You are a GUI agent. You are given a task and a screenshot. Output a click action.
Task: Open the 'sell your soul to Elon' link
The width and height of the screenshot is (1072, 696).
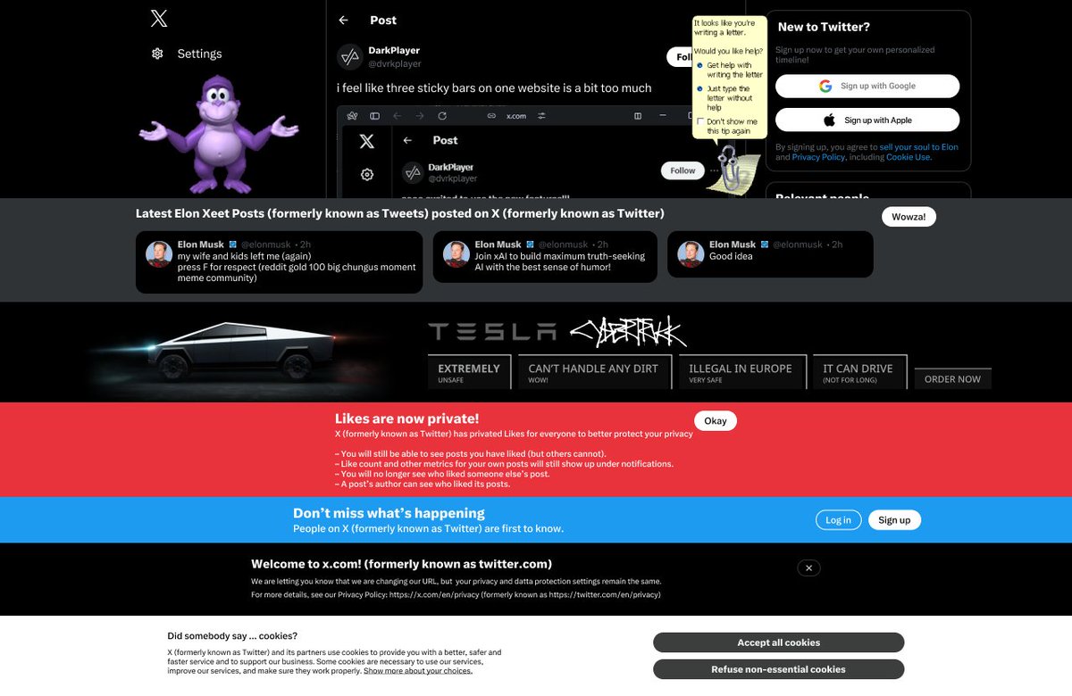[919, 147]
